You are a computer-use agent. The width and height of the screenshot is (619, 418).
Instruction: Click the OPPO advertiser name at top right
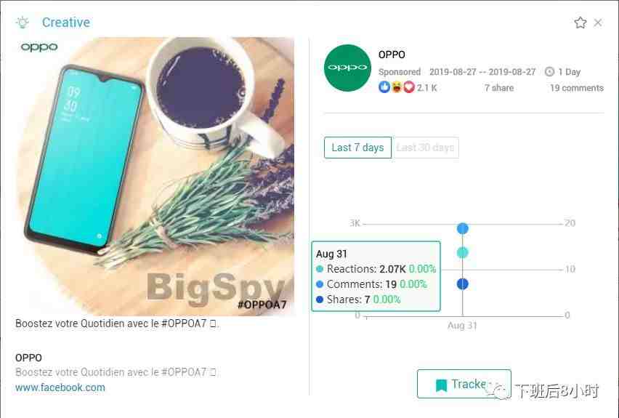(x=392, y=55)
